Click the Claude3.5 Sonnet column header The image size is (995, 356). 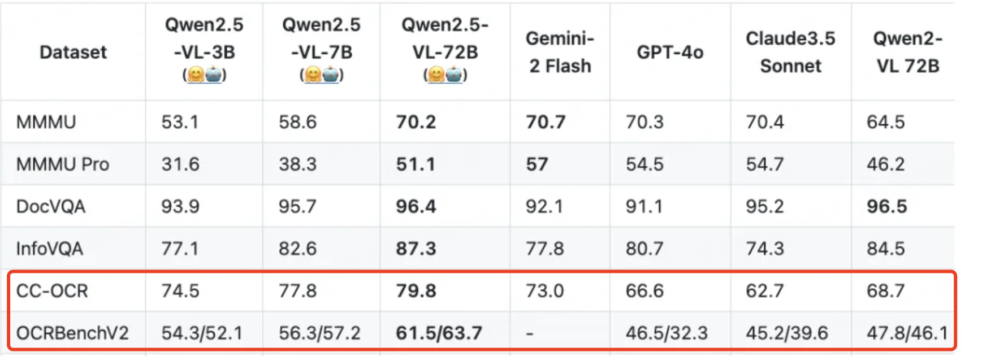[x=790, y=52]
